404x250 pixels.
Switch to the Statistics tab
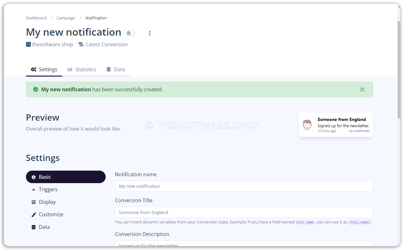coord(82,69)
